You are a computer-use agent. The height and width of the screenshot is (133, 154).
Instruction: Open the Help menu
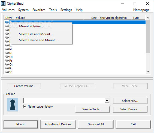pos(79,10)
